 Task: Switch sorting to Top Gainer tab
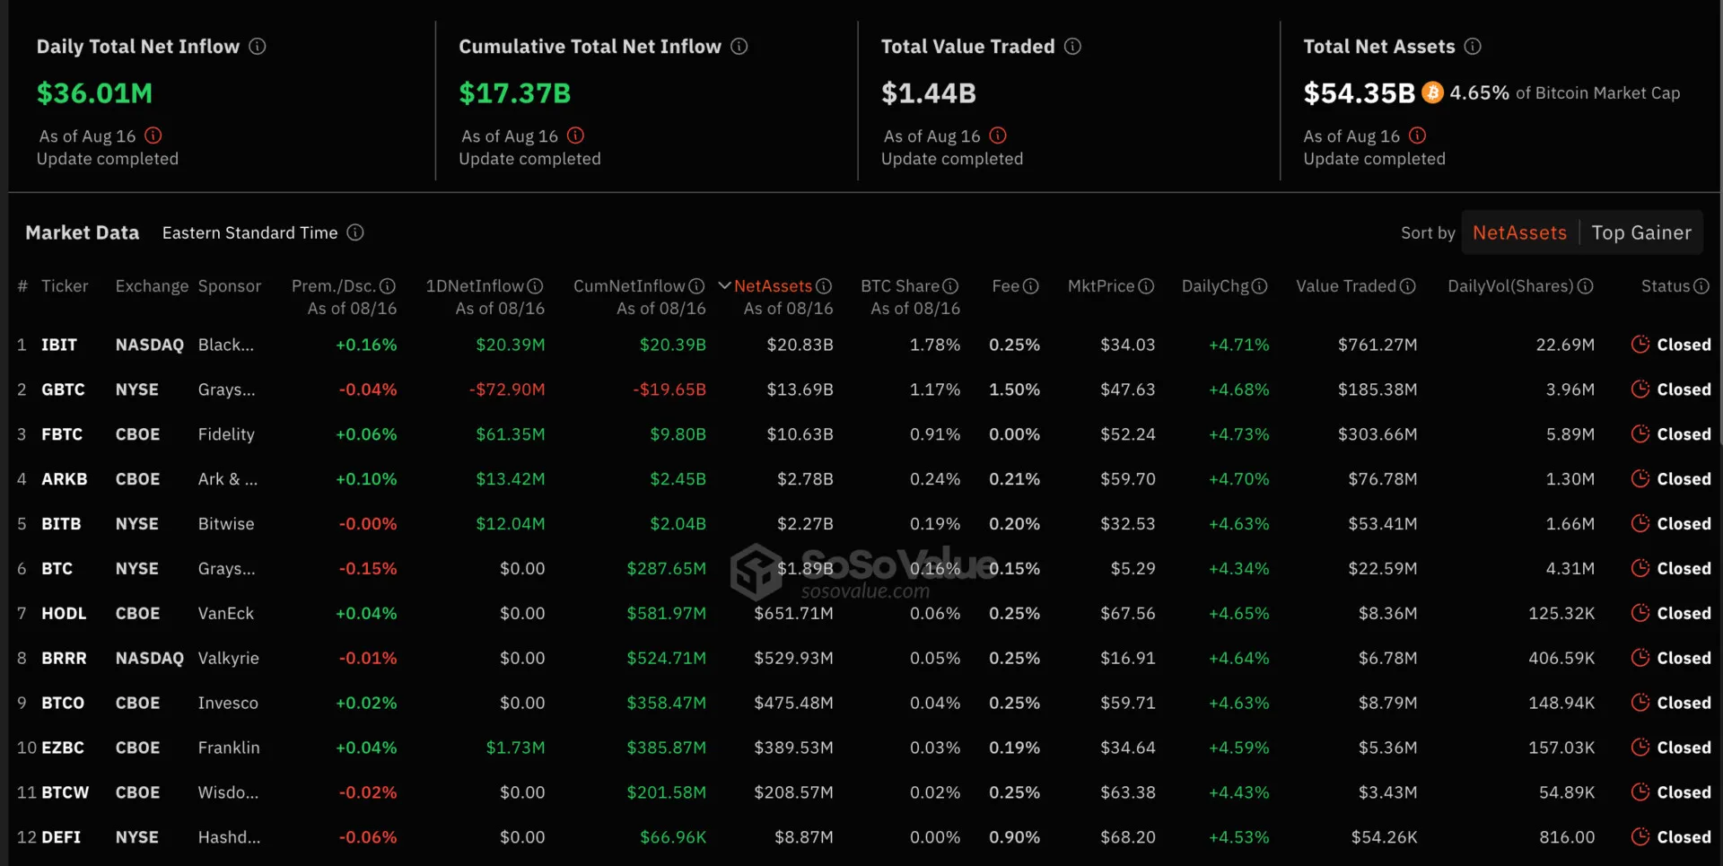click(1641, 233)
